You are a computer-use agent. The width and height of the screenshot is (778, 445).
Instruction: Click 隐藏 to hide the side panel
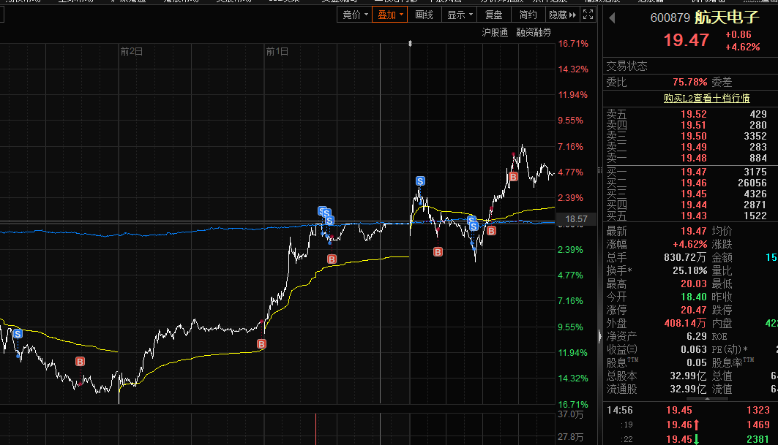click(x=562, y=15)
